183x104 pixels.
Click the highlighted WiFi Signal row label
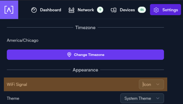click(x=17, y=84)
